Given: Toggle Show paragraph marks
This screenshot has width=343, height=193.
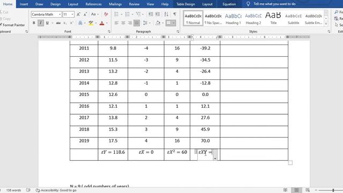Looking at the screenshot, I should (175, 14).
